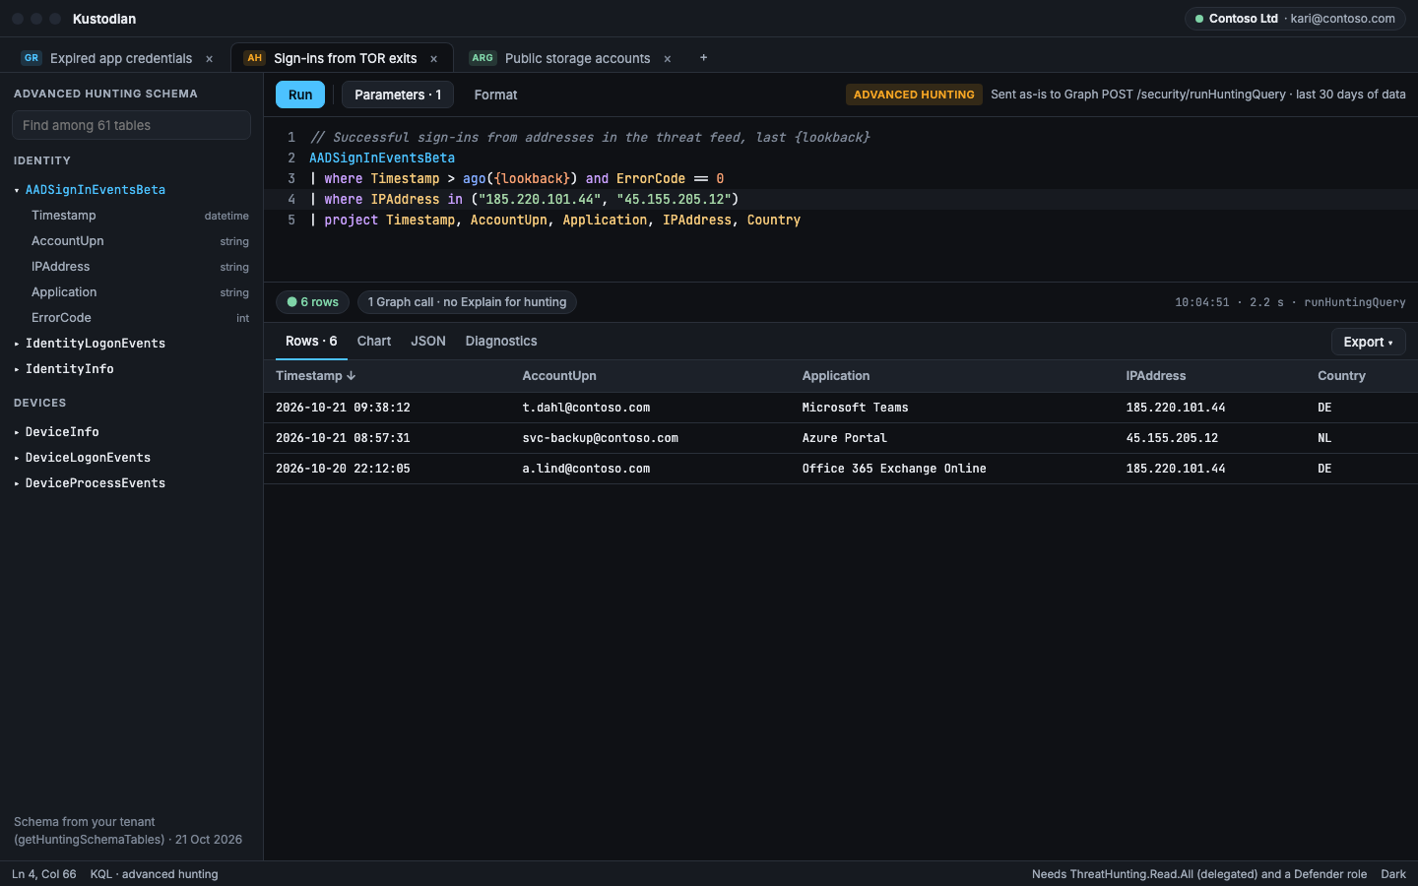1418x886 pixels.
Task: Close the Expired app credentials tab
Action: tap(209, 59)
